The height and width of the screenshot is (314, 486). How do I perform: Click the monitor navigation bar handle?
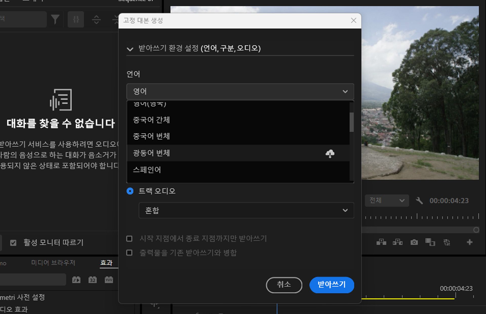475,230
